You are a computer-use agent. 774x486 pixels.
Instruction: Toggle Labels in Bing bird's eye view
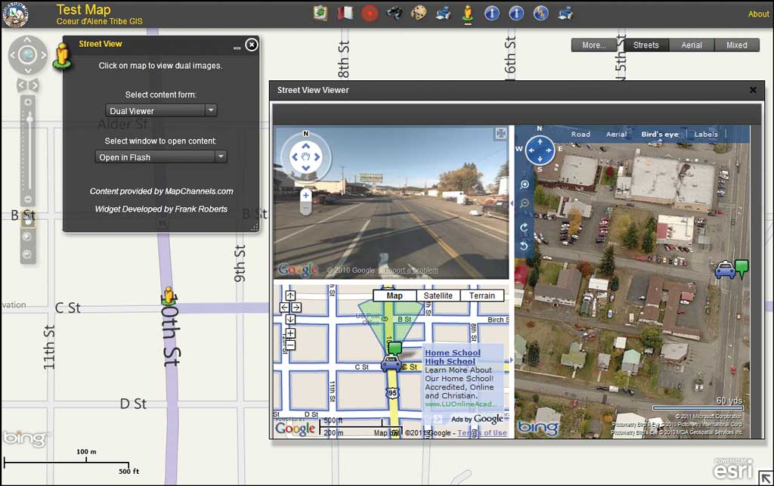(706, 135)
